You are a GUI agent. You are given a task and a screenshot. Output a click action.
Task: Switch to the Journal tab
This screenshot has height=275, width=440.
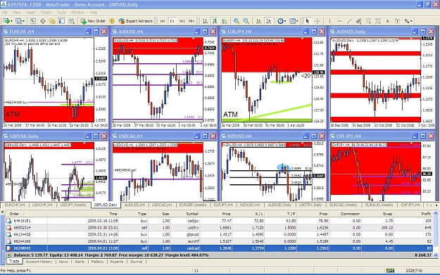coord(136,262)
